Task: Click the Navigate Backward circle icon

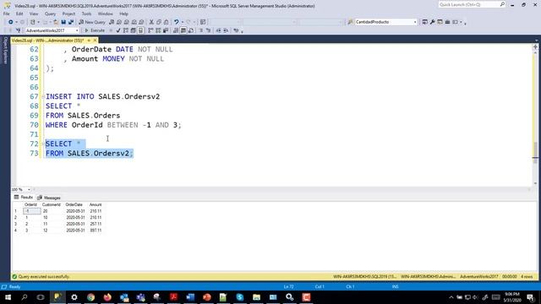Action: (x=11, y=22)
